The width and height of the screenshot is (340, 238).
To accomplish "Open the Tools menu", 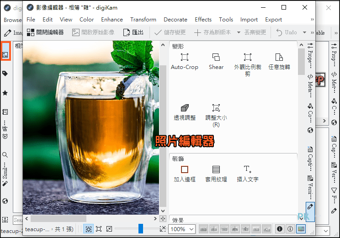I will [226, 20].
